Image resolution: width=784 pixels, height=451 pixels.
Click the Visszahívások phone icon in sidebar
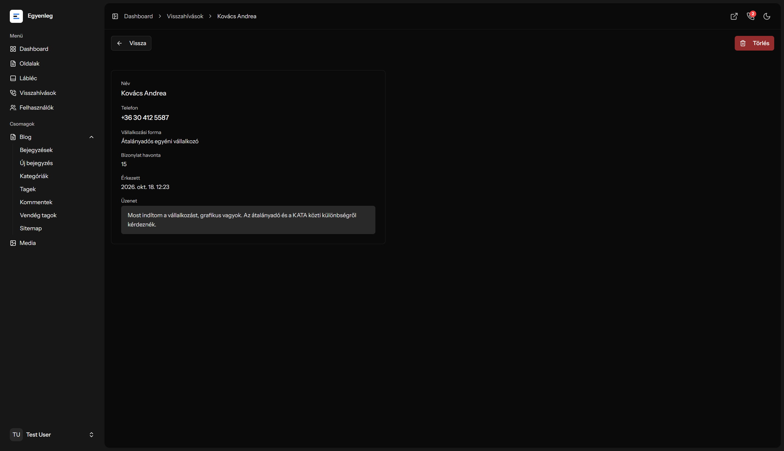(13, 93)
